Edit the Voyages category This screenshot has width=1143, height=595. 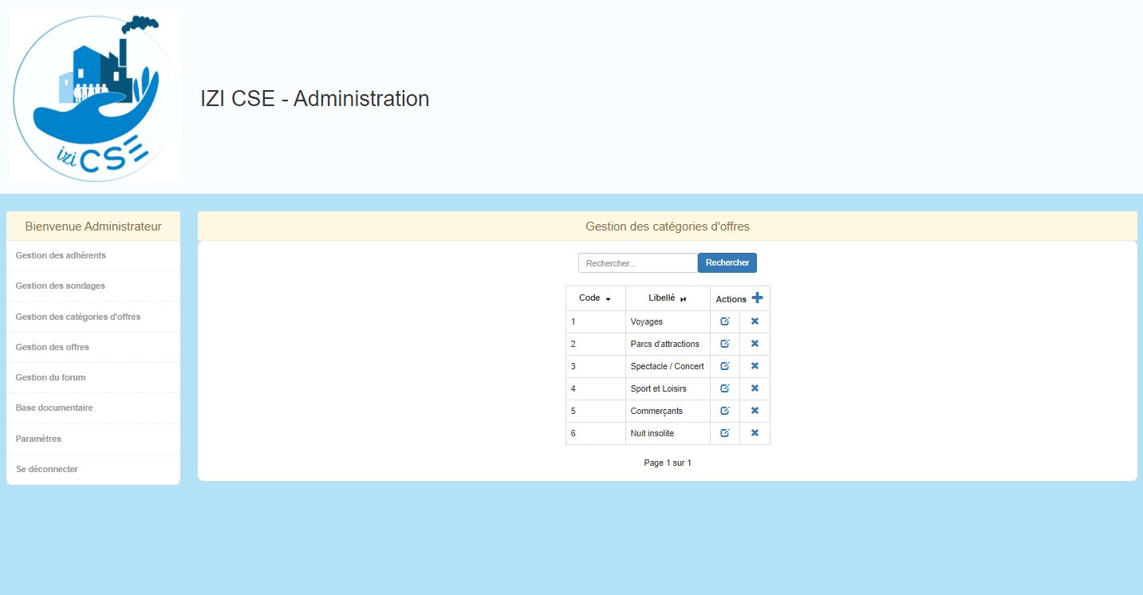[x=724, y=321]
